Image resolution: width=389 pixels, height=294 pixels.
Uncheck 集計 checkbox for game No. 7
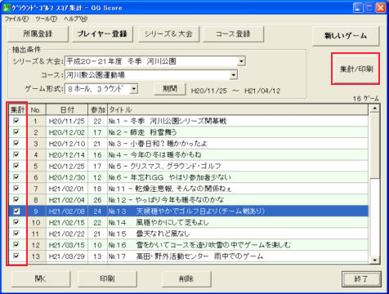click(16, 189)
